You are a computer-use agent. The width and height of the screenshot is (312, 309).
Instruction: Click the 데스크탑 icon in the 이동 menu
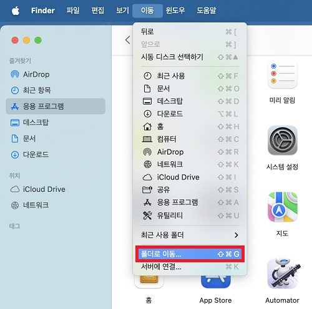(147, 101)
